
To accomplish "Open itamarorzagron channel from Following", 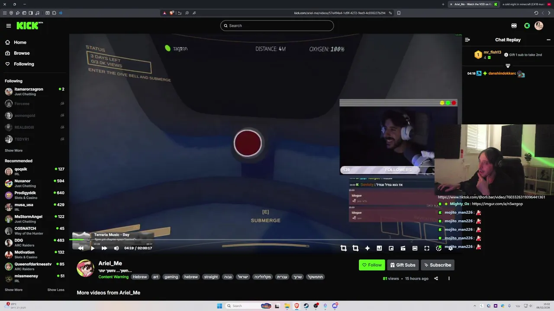I will point(35,91).
